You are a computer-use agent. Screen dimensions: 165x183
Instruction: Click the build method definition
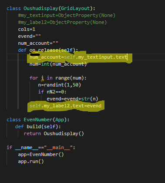(38, 126)
